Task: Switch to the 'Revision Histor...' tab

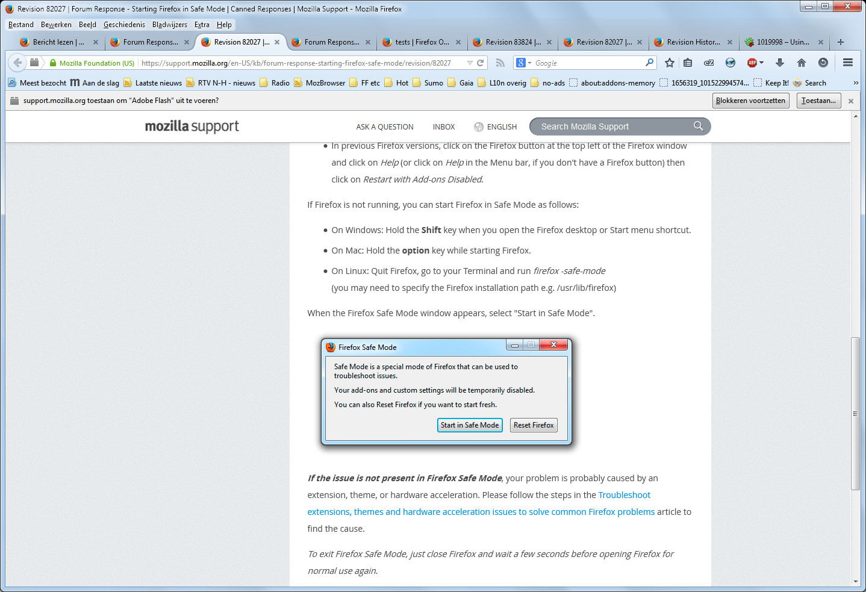Action: (x=694, y=42)
